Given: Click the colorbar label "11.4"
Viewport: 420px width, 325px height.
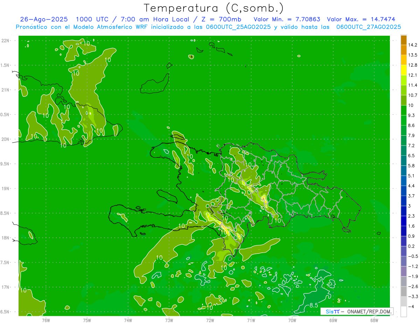Looking at the screenshot, I should [x=413, y=85].
